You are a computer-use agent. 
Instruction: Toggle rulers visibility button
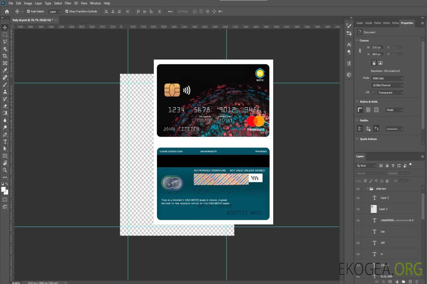pos(360,110)
